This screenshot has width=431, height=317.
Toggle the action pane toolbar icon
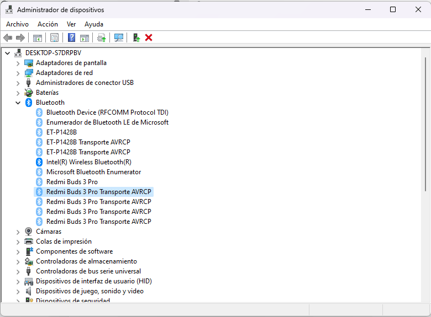pyautogui.click(x=85, y=38)
